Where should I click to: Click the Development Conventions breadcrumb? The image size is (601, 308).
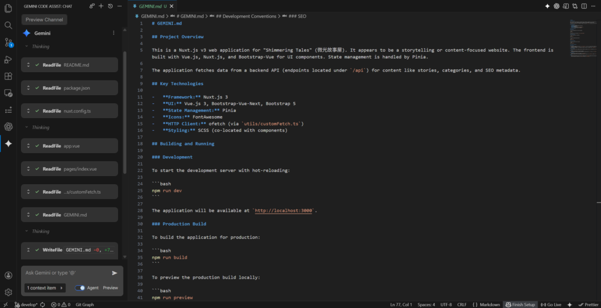pos(246,16)
